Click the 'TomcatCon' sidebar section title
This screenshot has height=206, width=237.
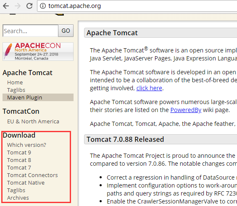[x=21, y=111]
